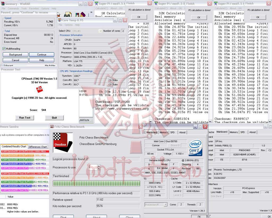
Task: Click the Fritz Chess test progress bar
Action: tap(96, 183)
